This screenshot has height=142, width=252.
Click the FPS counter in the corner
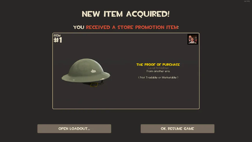(247, 1)
